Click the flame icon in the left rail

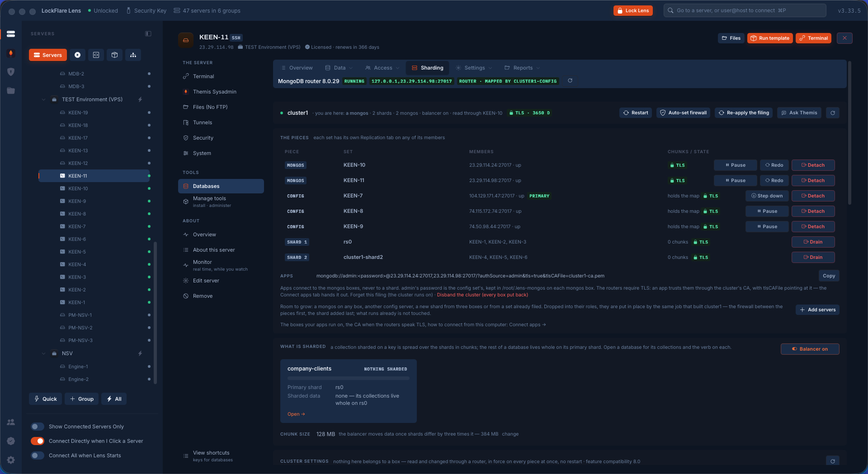(11, 53)
